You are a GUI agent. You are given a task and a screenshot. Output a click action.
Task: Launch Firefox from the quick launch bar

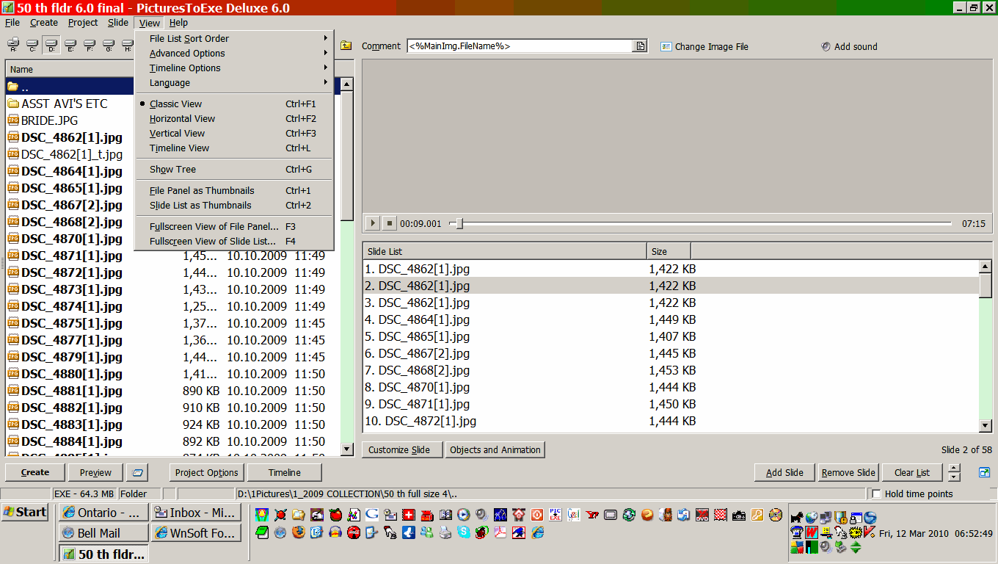tap(299, 532)
